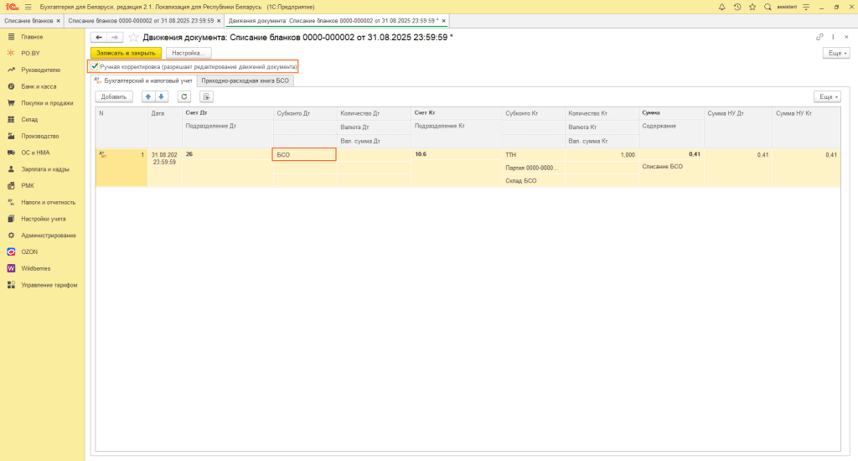The image size is (858, 461).
Task: Get link to document chain icon
Action: click(x=819, y=37)
